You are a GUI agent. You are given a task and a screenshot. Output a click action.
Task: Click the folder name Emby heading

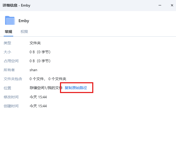(x=24, y=21)
